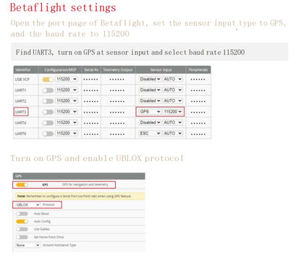The height and width of the screenshot is (263, 301).
Task: Click the note about configuring a Serial Port
Action: (x=80, y=196)
